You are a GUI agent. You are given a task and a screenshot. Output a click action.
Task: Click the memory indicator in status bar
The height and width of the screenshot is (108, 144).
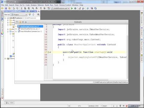click(x=136, y=106)
